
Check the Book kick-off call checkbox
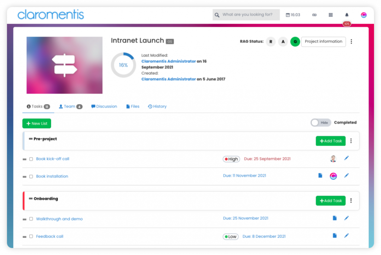[31, 159]
